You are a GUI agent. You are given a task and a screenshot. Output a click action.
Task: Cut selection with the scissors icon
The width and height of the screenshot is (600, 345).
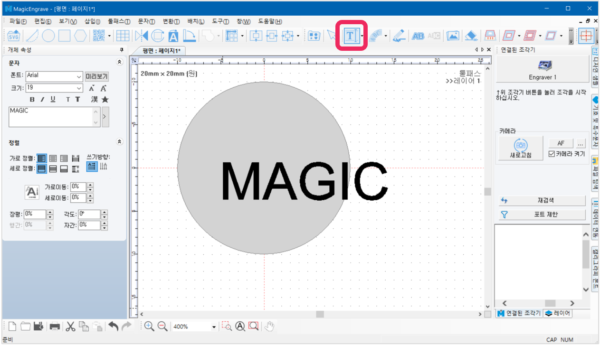[70, 326]
